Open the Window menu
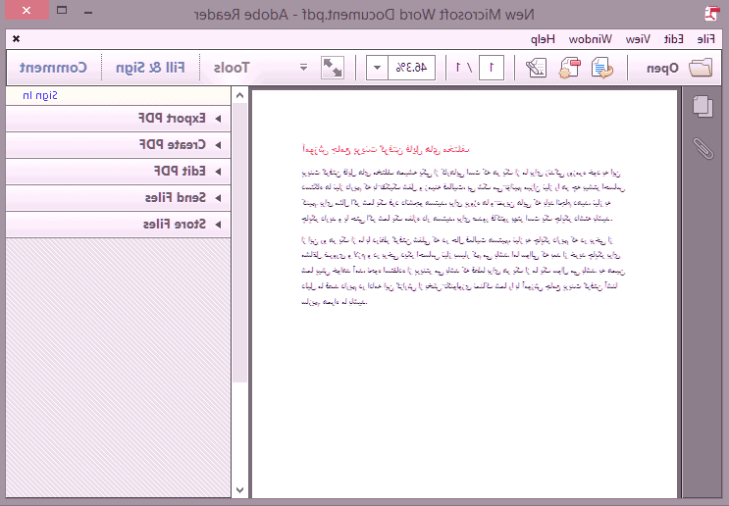Image resolution: width=729 pixels, height=506 pixels. 590,39
